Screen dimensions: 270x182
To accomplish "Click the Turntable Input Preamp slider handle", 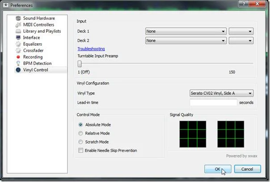I will point(80,63).
